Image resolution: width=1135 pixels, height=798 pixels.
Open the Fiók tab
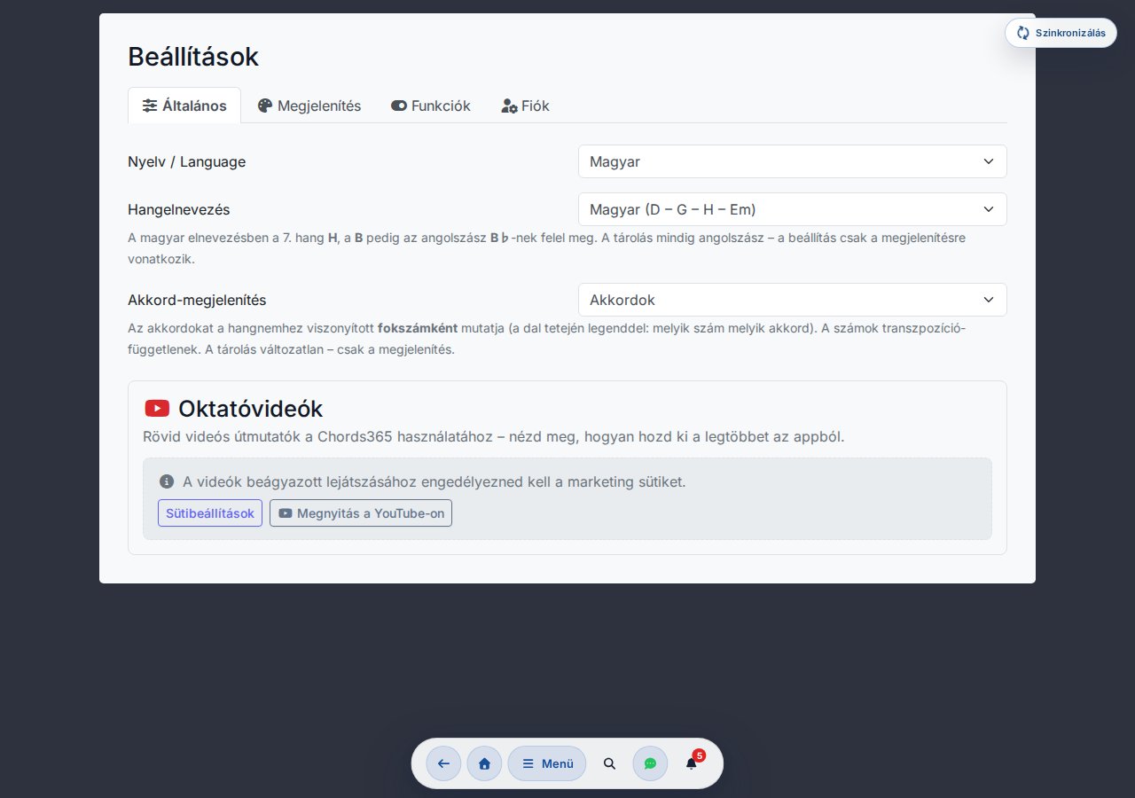click(526, 106)
